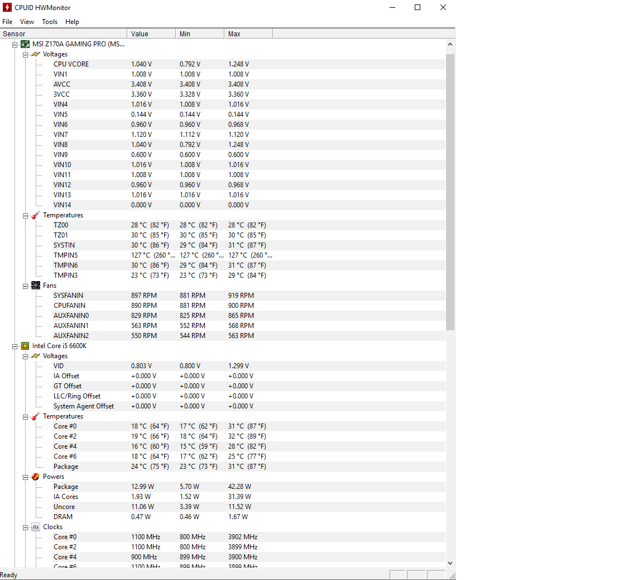The height and width of the screenshot is (580, 643).
Task: Select the GT Offset row
Action: coord(249,386)
